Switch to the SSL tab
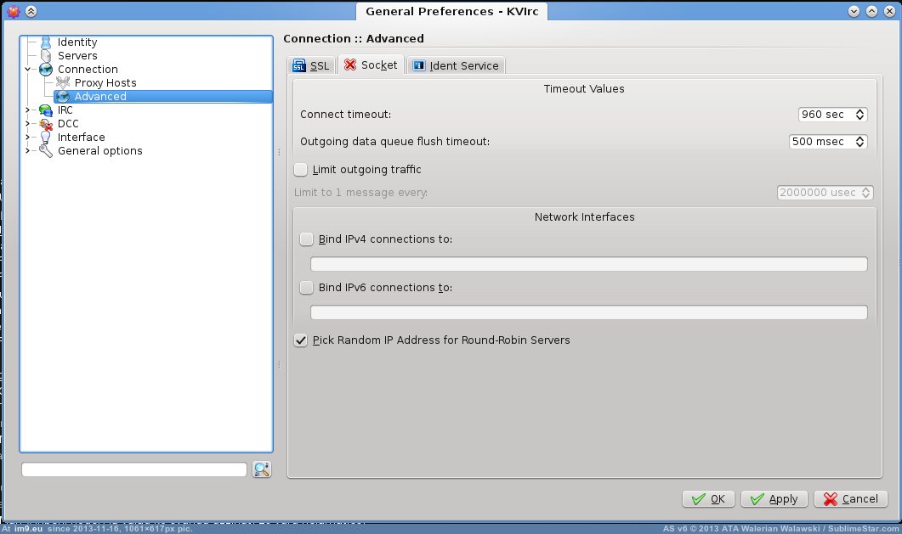The height and width of the screenshot is (534, 902). pos(311,65)
